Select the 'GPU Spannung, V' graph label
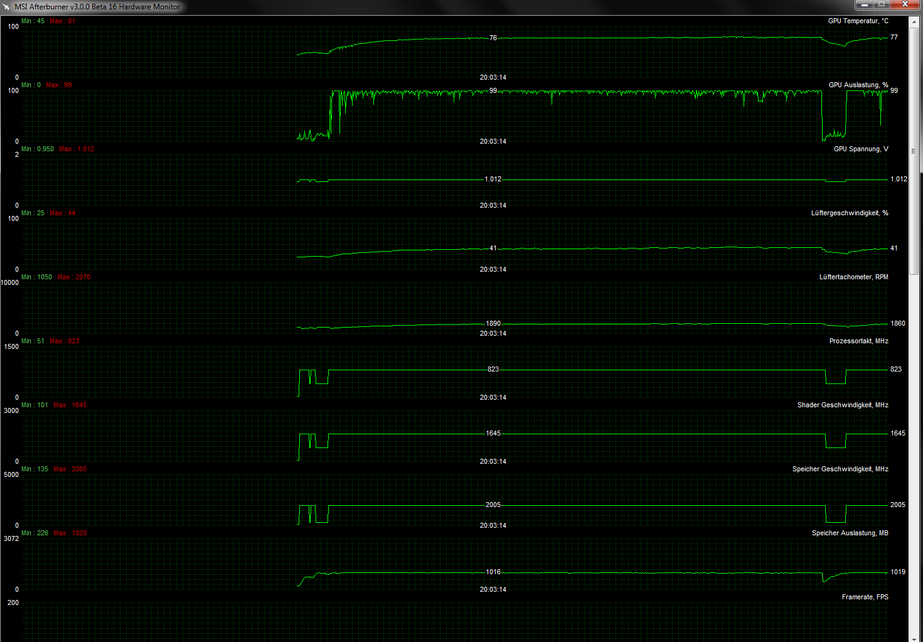 point(861,149)
